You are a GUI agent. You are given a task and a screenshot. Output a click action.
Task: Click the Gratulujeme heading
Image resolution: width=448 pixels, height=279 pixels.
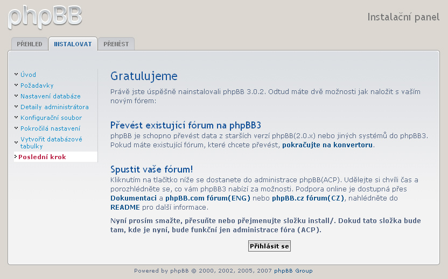pyautogui.click(x=144, y=76)
